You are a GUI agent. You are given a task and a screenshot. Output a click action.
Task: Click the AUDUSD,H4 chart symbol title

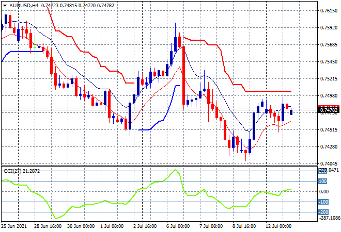coord(24,5)
